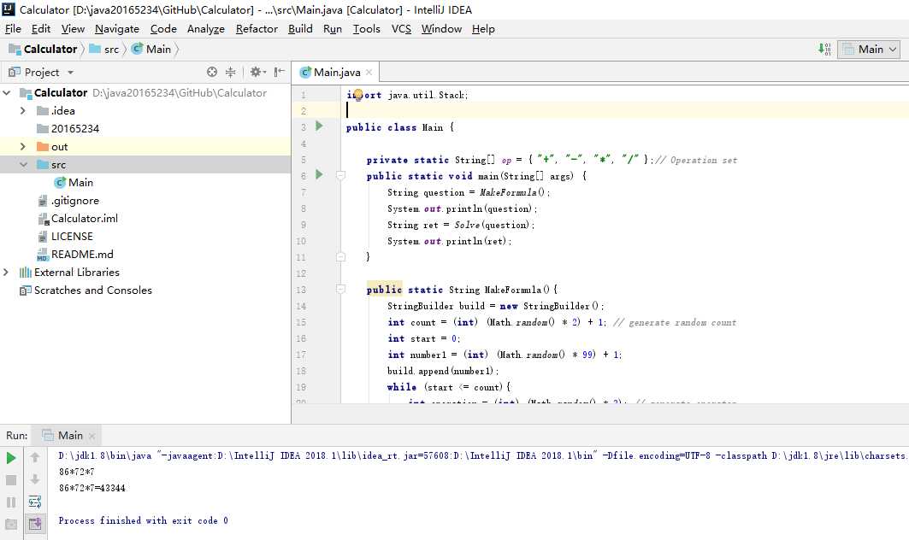
Task: Fold the main method block
Action: [x=341, y=175]
